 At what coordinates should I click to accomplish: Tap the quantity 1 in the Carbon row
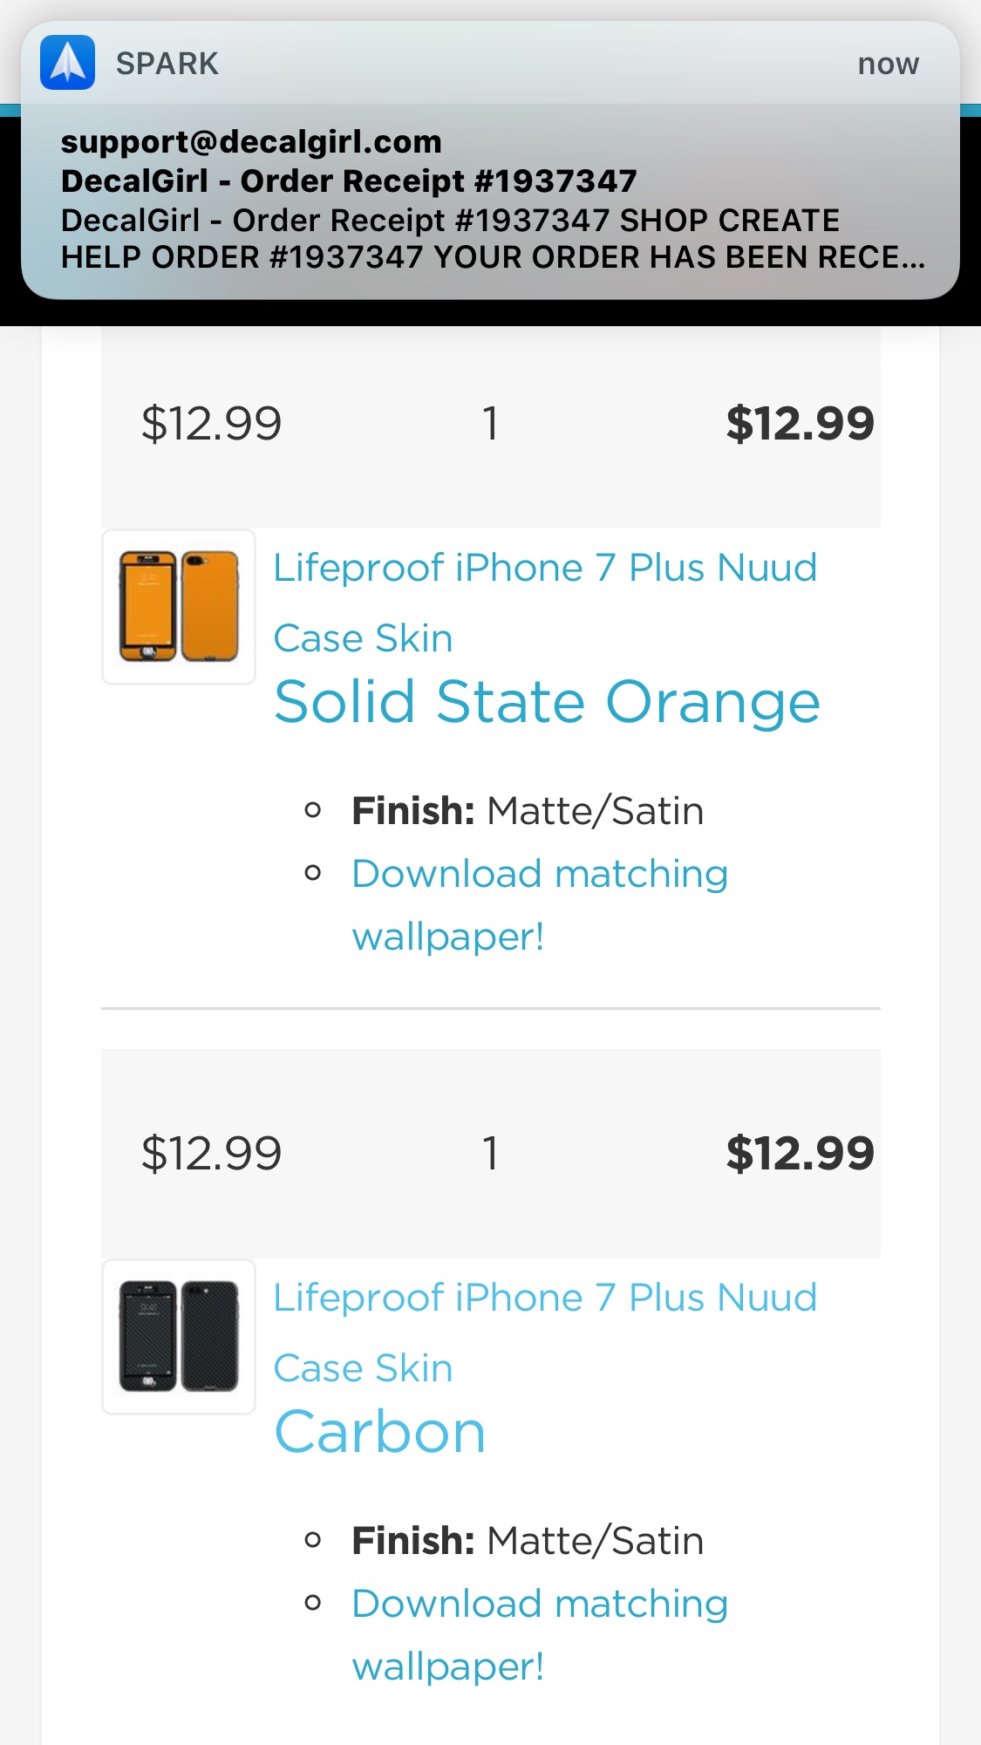coord(491,1154)
